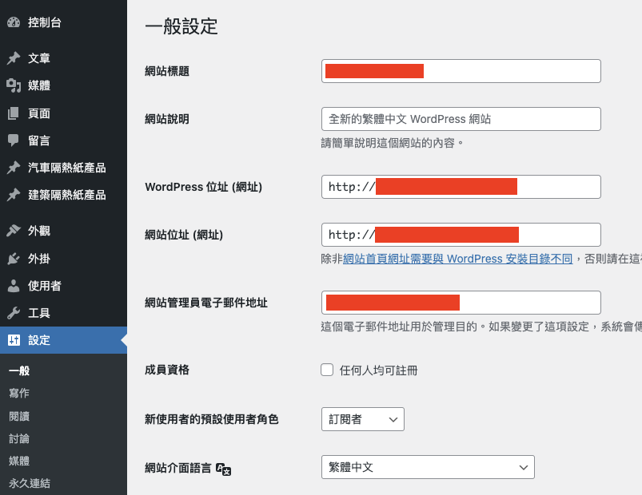Image resolution: width=642 pixels, height=495 pixels.
Task: Open 外觀 via the paintbrush icon
Action: 14,231
